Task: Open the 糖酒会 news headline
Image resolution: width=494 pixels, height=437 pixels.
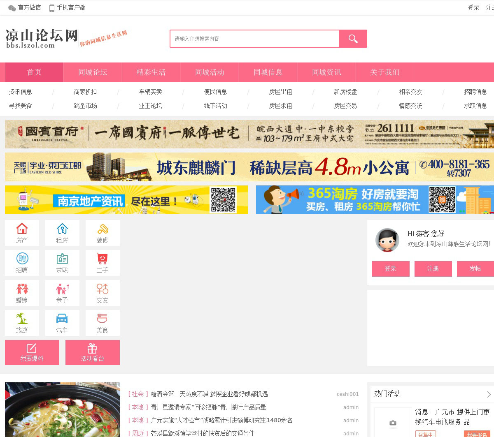Action: (209, 394)
